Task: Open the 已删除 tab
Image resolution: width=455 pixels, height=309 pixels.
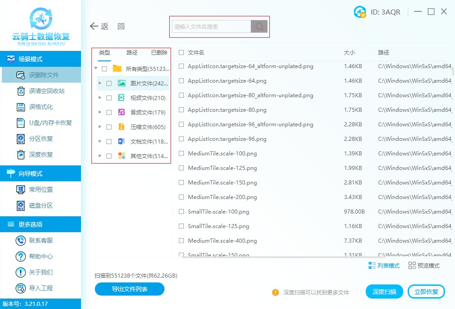Action: [x=159, y=52]
